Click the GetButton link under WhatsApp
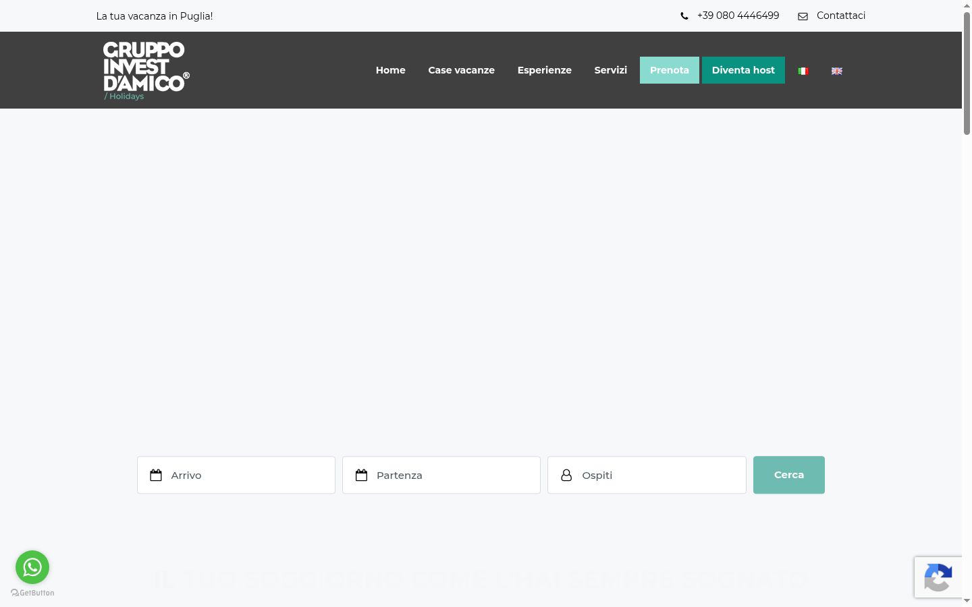 point(32,593)
